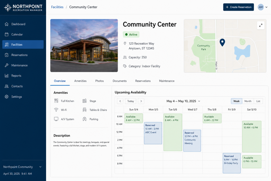Open the user account dropdown chevron
Image resolution: width=271 pixels, height=181 pixels.
pyautogui.click(x=267, y=7)
